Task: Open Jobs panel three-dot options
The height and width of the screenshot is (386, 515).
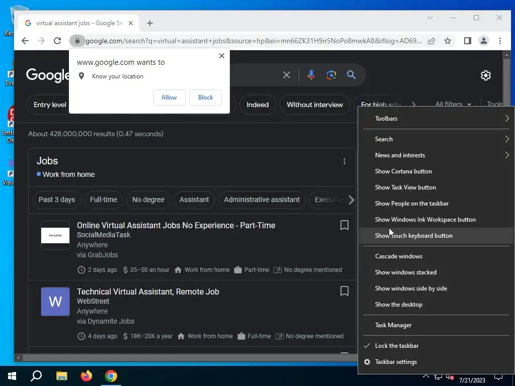Action: [344, 161]
